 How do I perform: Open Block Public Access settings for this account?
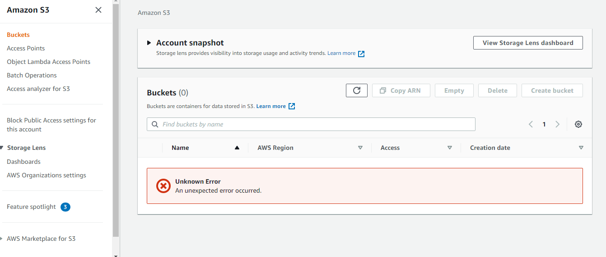(x=51, y=125)
